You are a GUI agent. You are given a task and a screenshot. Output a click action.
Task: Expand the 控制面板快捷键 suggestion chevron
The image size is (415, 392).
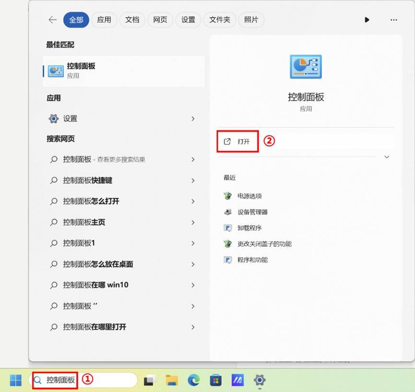(193, 180)
